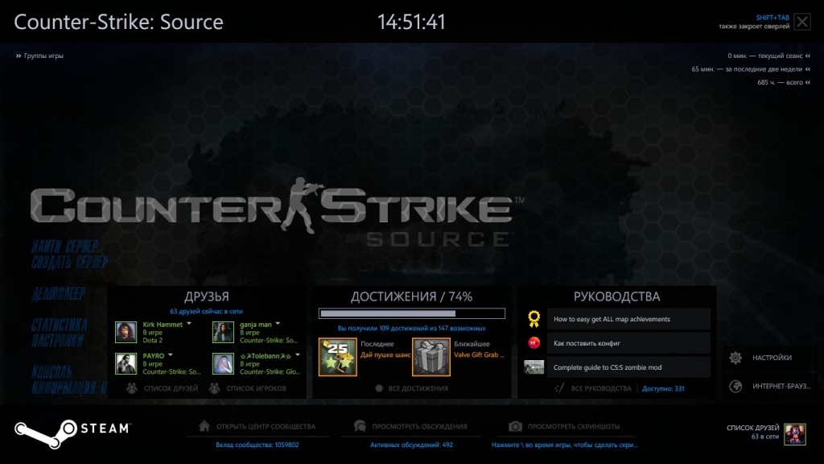
Task: Open PAYRO's friend avatar
Action: [x=126, y=363]
